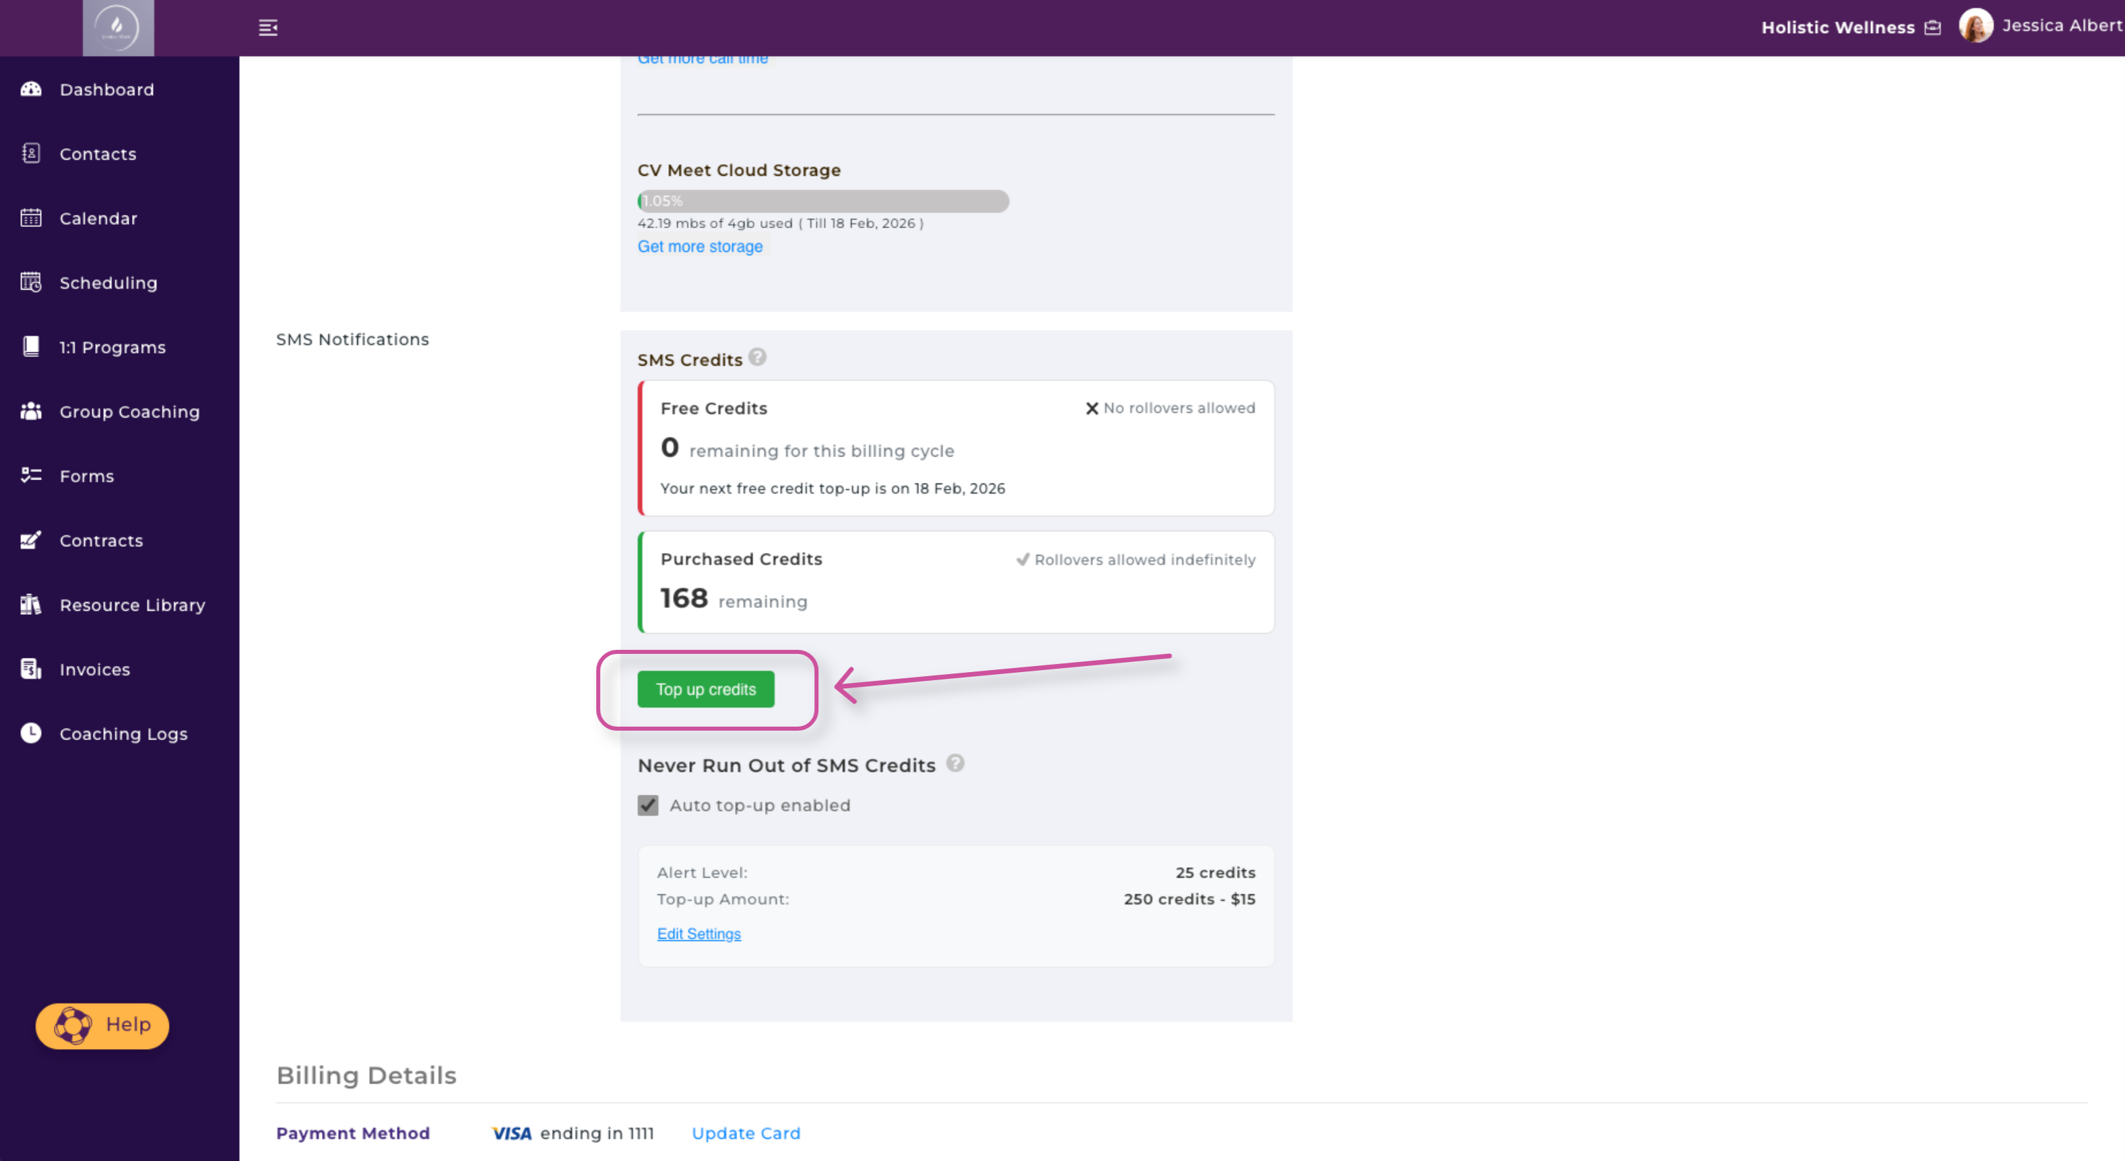Open the Invoices menu item

pyautogui.click(x=94, y=669)
